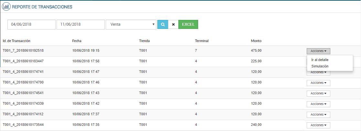Click the Monto column header
Screen dimensions: 361x131
pyautogui.click(x=256, y=41)
